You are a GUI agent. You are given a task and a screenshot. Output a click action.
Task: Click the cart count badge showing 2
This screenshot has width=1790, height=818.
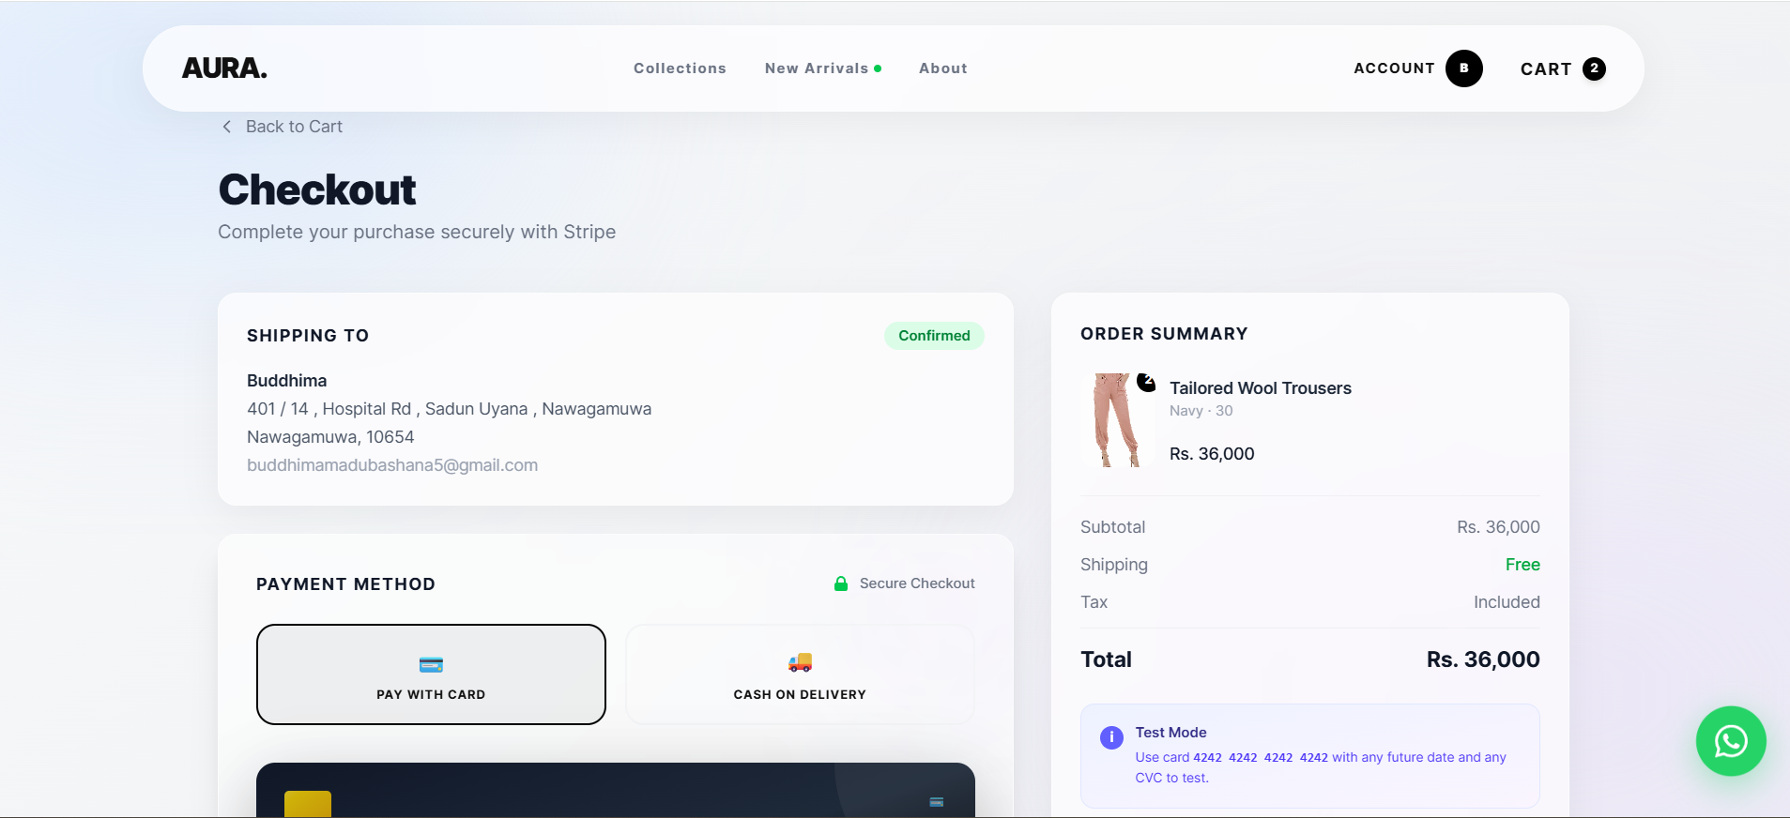[x=1594, y=68]
